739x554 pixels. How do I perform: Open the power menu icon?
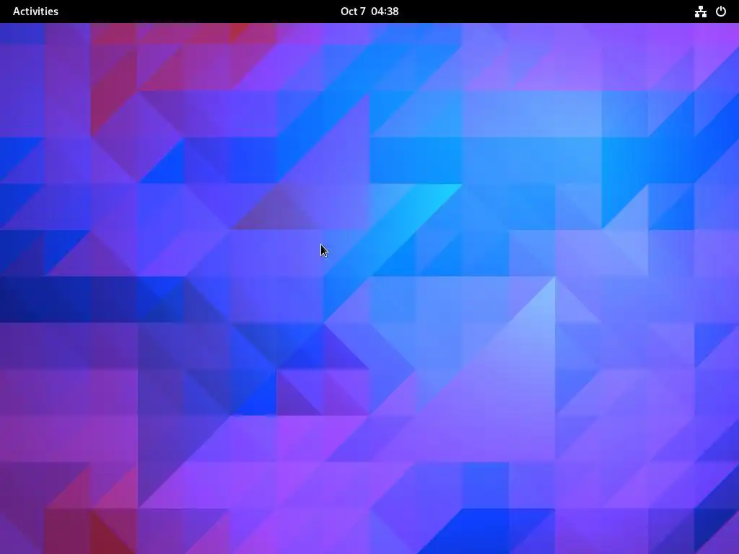(x=721, y=12)
